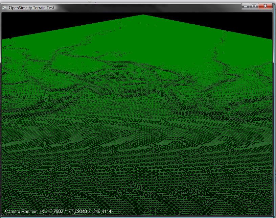Screen dimensions: 276x218
Task: Close the OpenSimcity Terrain Test window
Action: [x=265, y=6]
